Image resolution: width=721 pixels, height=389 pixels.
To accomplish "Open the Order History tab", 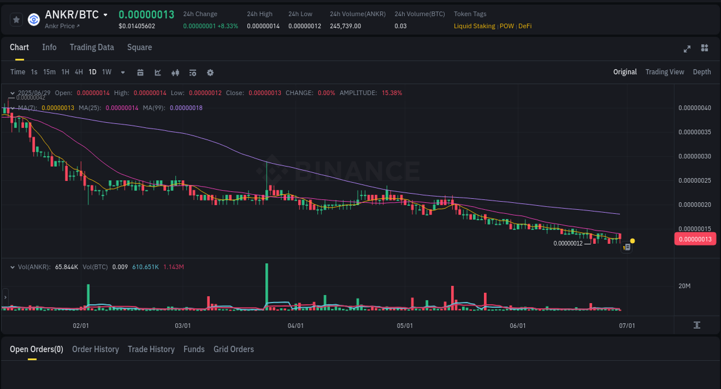I will [95, 349].
